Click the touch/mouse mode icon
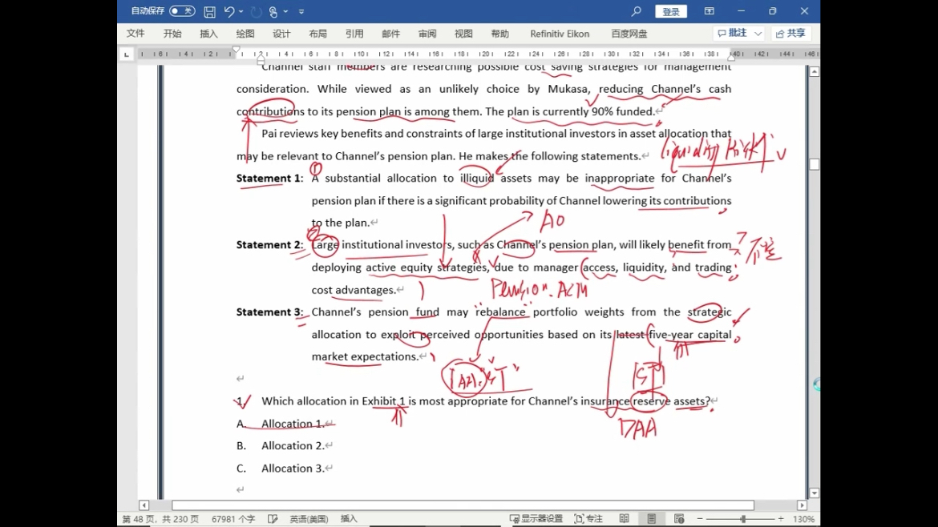 point(274,11)
